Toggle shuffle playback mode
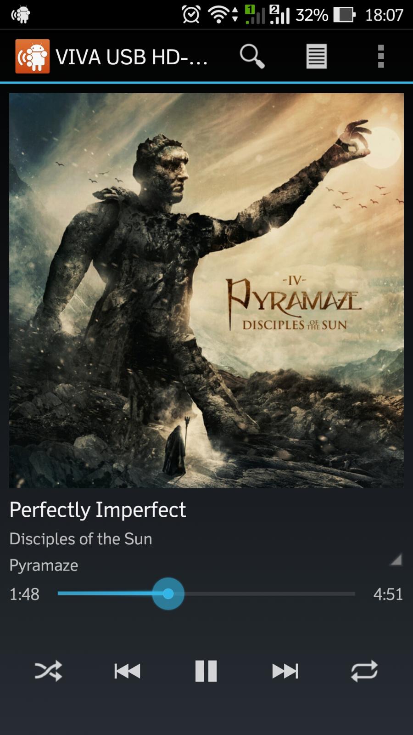The image size is (413, 735). [48, 671]
